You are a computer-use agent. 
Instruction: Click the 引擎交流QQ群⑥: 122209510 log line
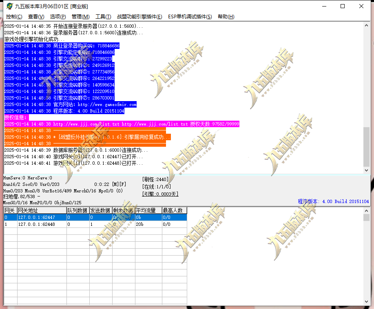(x=60, y=91)
